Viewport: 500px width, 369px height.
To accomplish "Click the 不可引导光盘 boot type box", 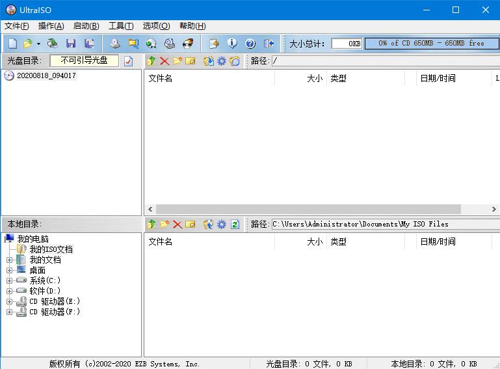I will (84, 61).
